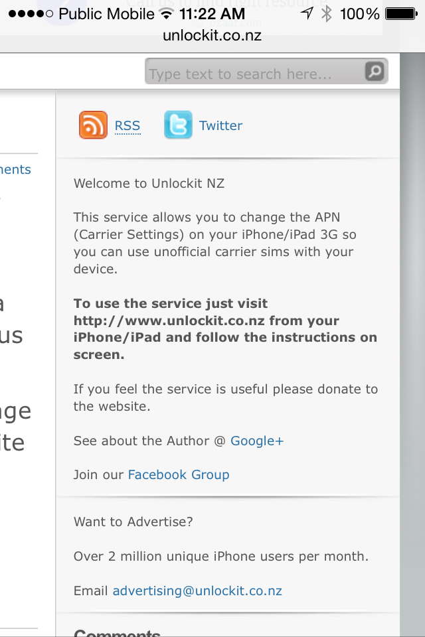Tap the Wi-Fi icon in status bar
The image size is (425, 637).
point(166,14)
